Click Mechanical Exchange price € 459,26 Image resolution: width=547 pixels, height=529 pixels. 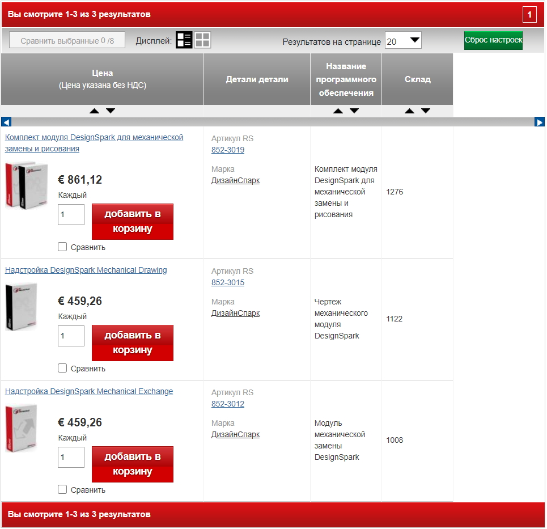point(80,422)
